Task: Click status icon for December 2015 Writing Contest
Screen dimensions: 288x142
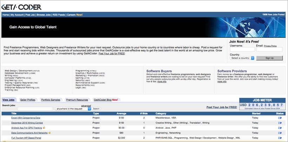Action: tap(280, 123)
